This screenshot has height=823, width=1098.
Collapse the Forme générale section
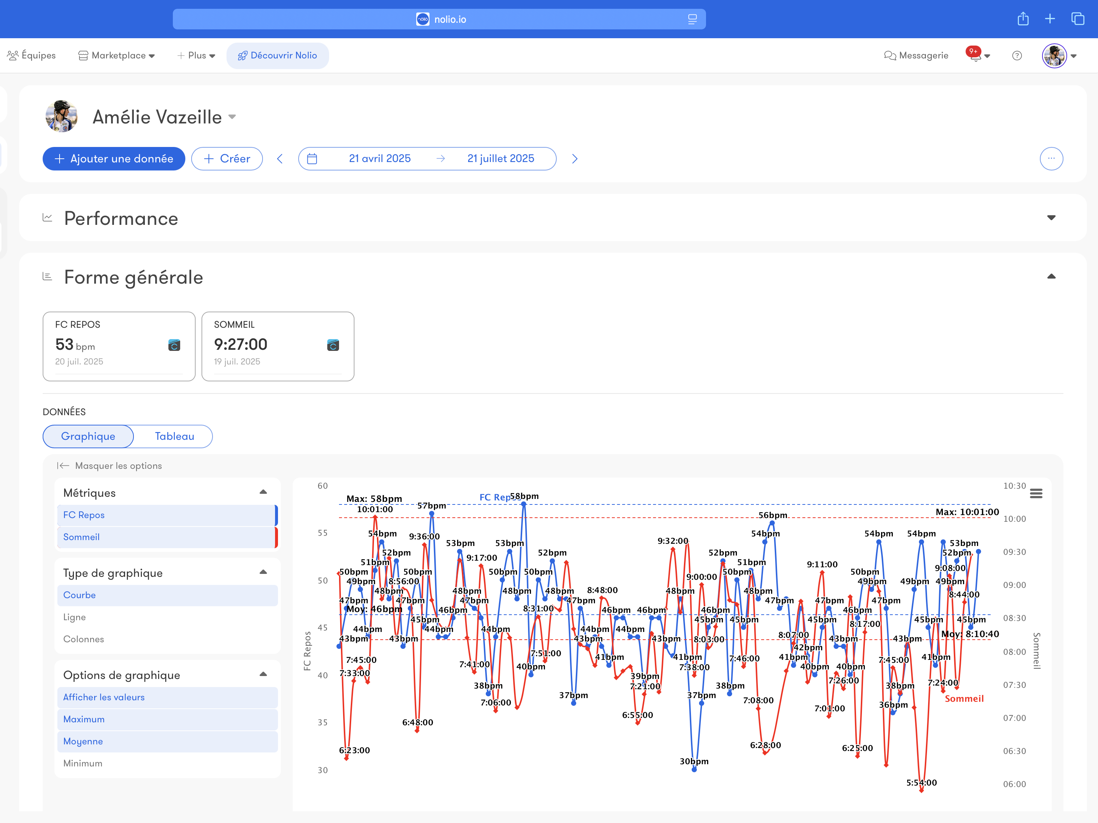[1051, 277]
